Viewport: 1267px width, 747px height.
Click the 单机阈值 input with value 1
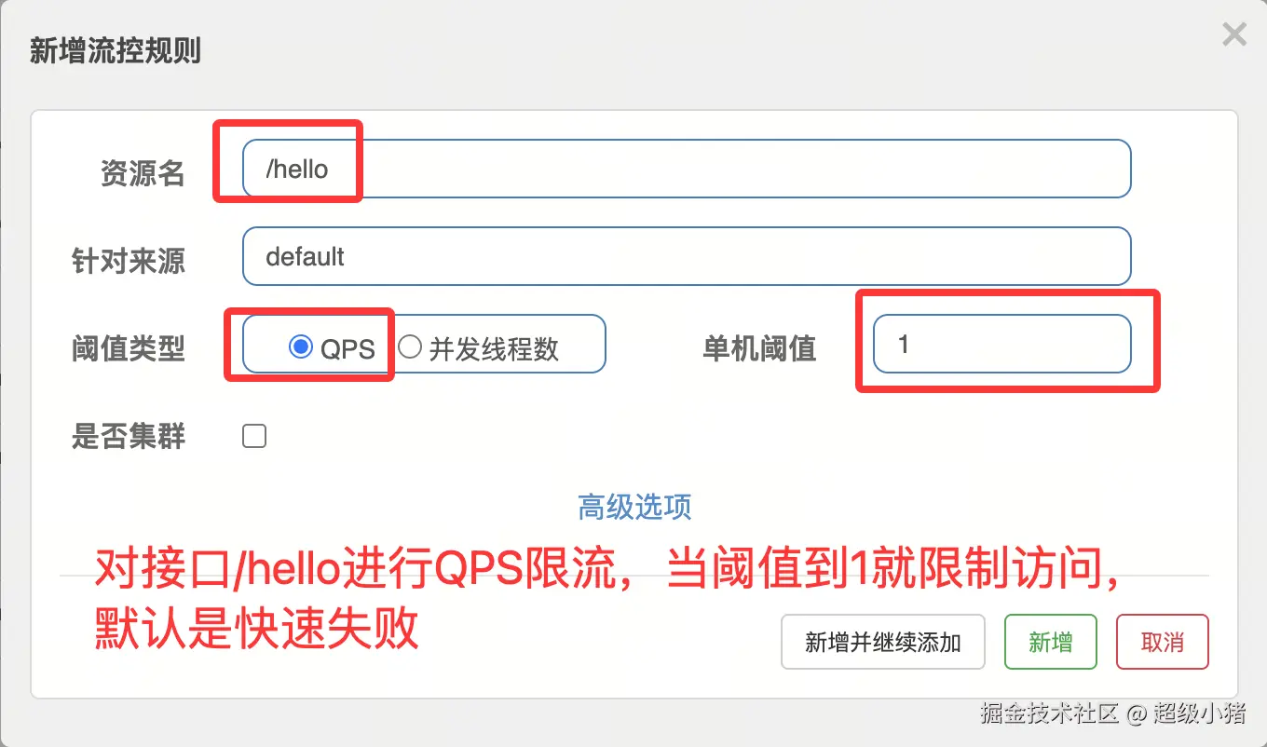click(1002, 344)
